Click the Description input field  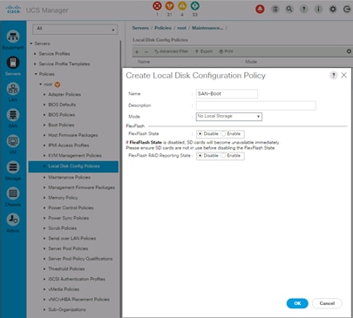[256, 105]
